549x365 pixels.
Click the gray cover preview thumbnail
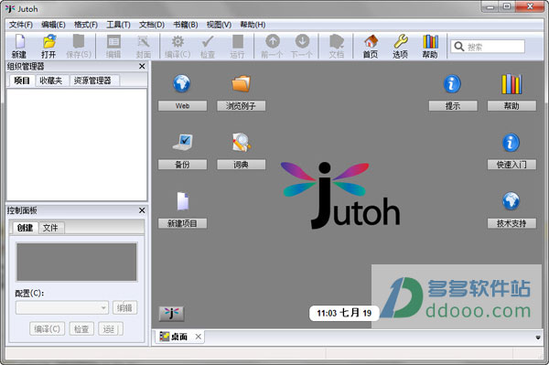pos(77,262)
